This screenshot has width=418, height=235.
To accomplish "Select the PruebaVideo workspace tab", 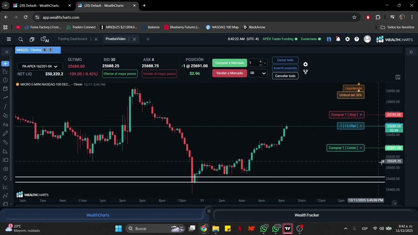I will [115, 39].
